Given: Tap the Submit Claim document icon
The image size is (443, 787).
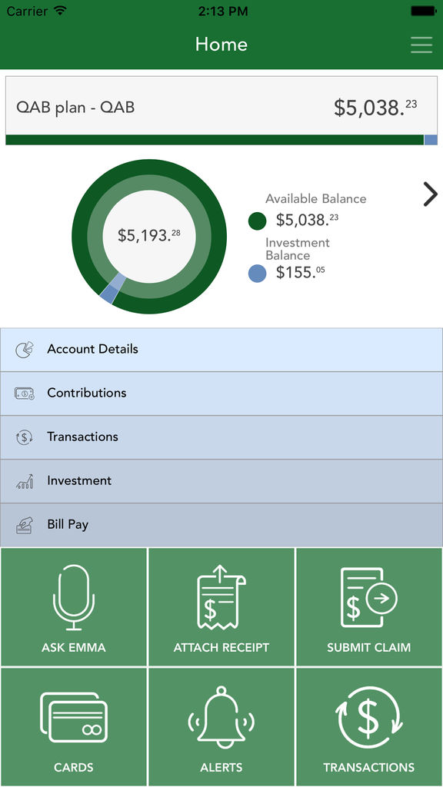Looking at the screenshot, I should [368, 597].
